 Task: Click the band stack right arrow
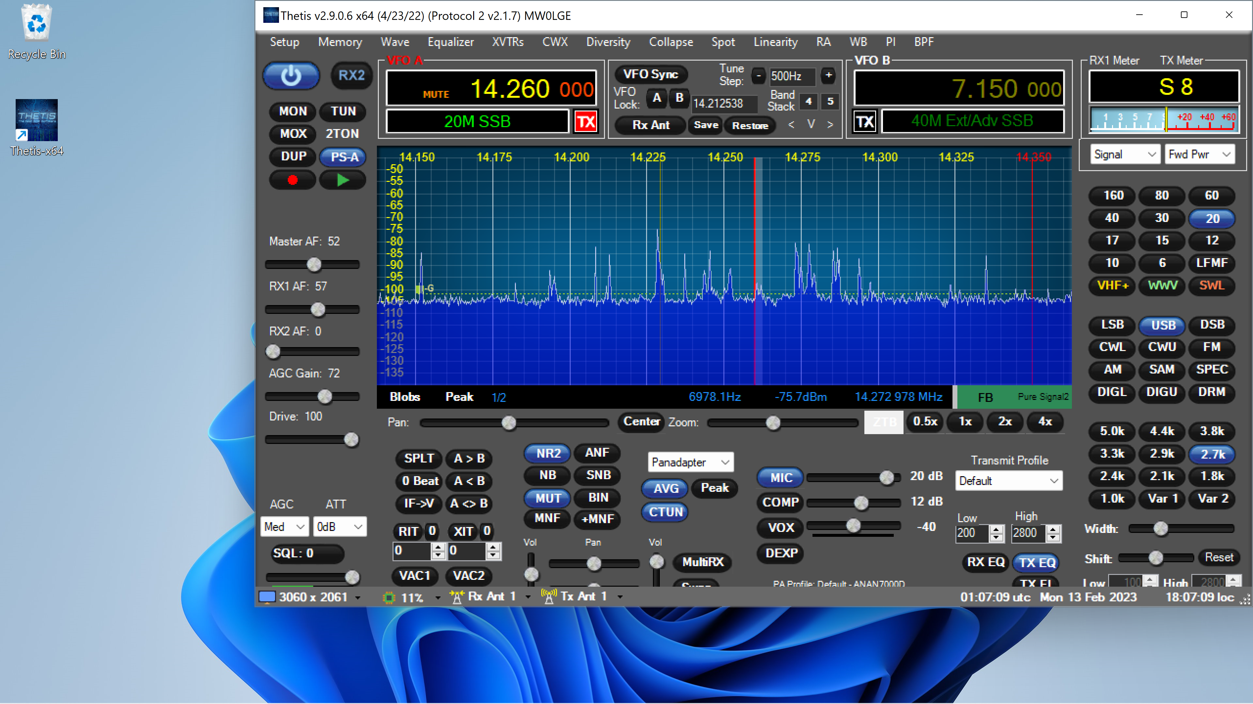[830, 125]
